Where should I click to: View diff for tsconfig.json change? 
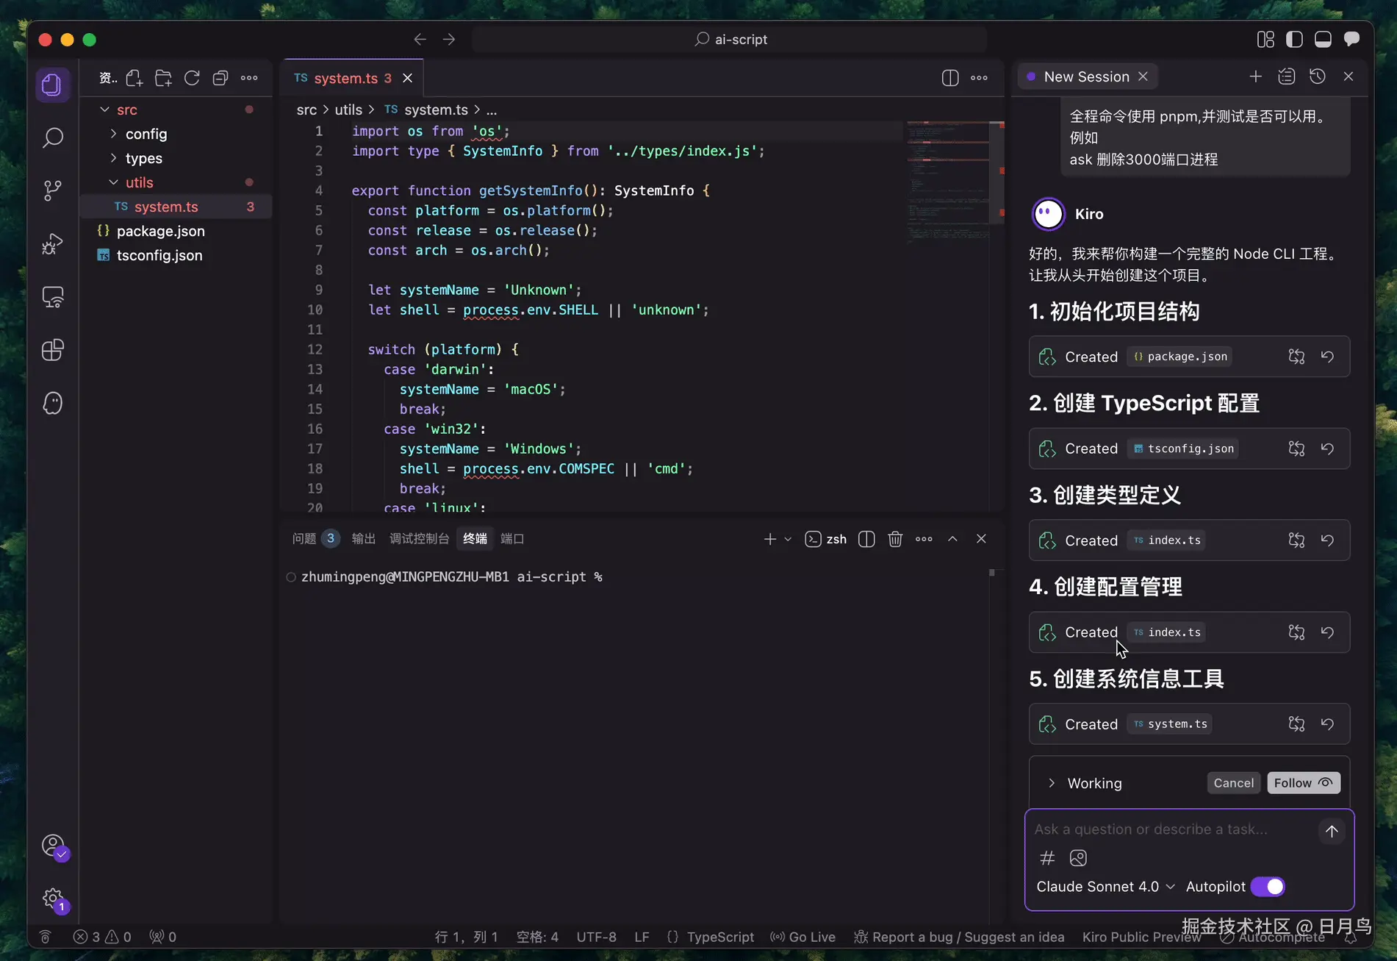pos(1296,449)
